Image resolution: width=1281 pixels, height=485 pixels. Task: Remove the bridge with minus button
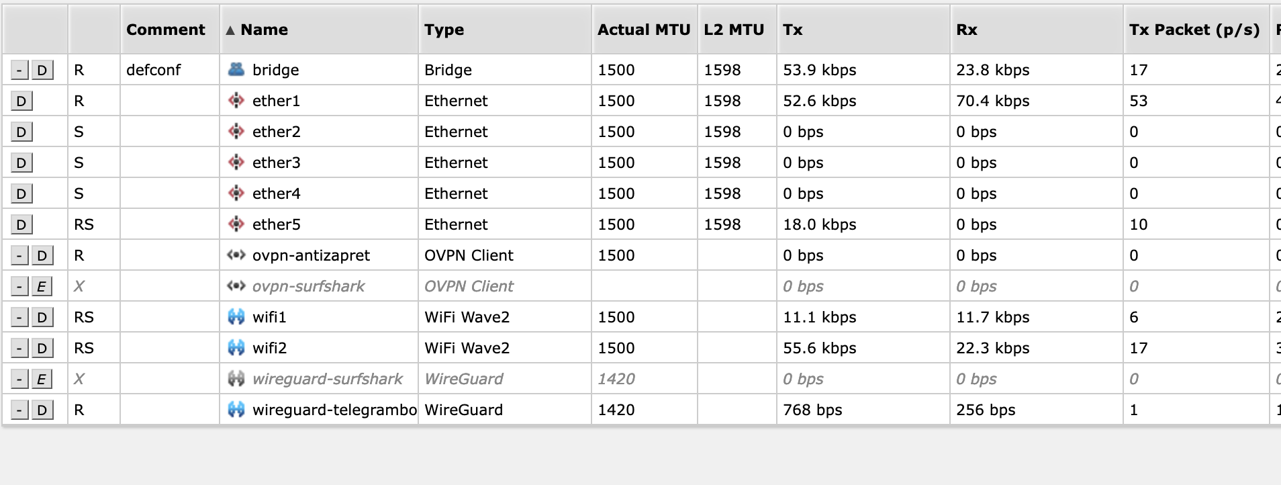coord(20,70)
